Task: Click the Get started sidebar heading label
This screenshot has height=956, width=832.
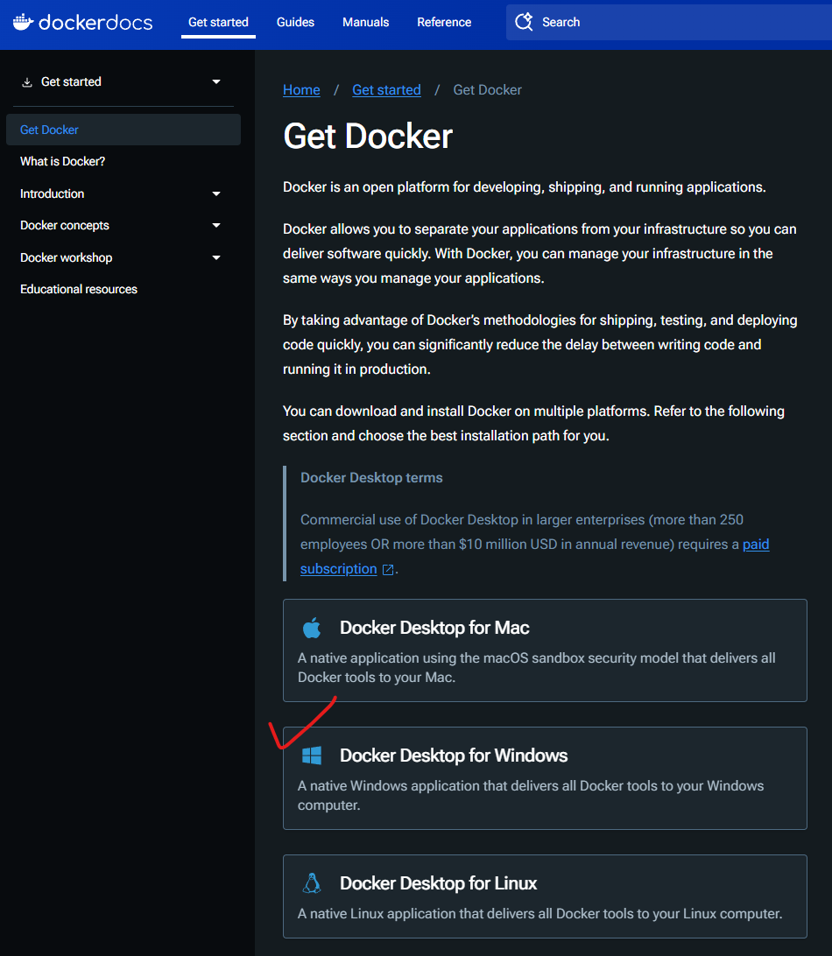Action: (x=71, y=81)
